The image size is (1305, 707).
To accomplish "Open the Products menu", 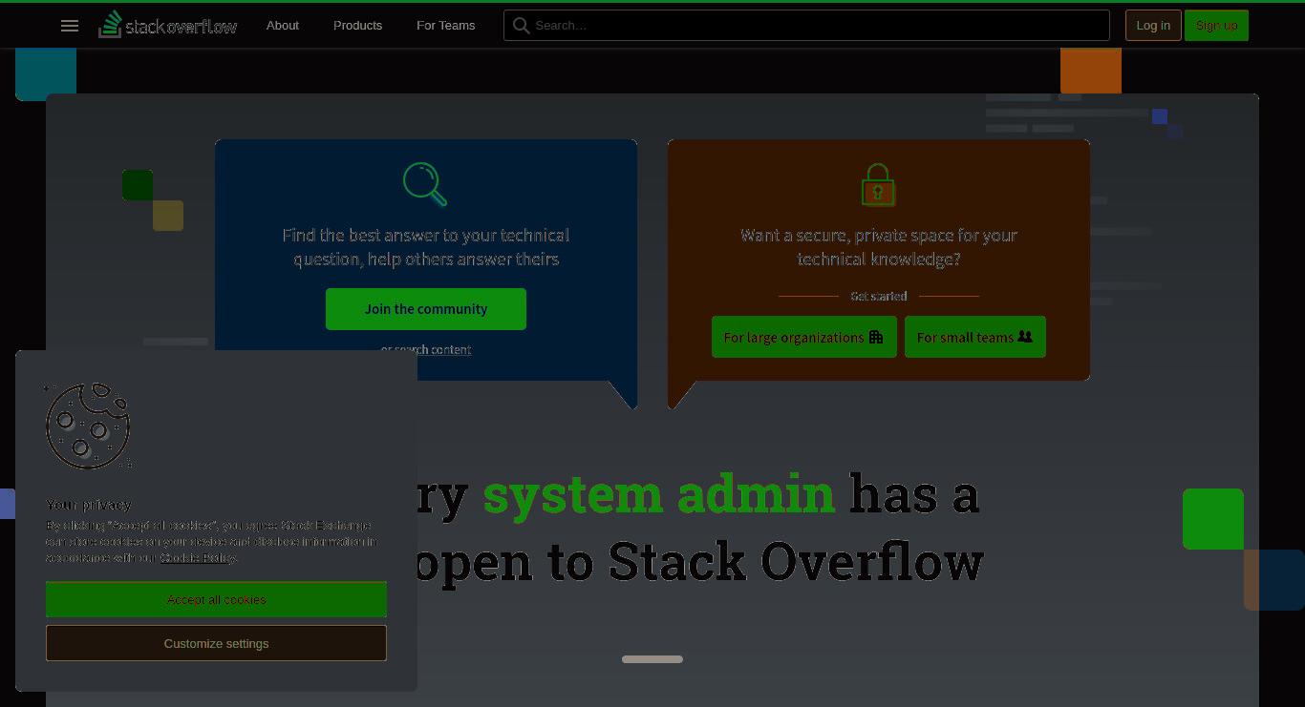I will tap(357, 26).
